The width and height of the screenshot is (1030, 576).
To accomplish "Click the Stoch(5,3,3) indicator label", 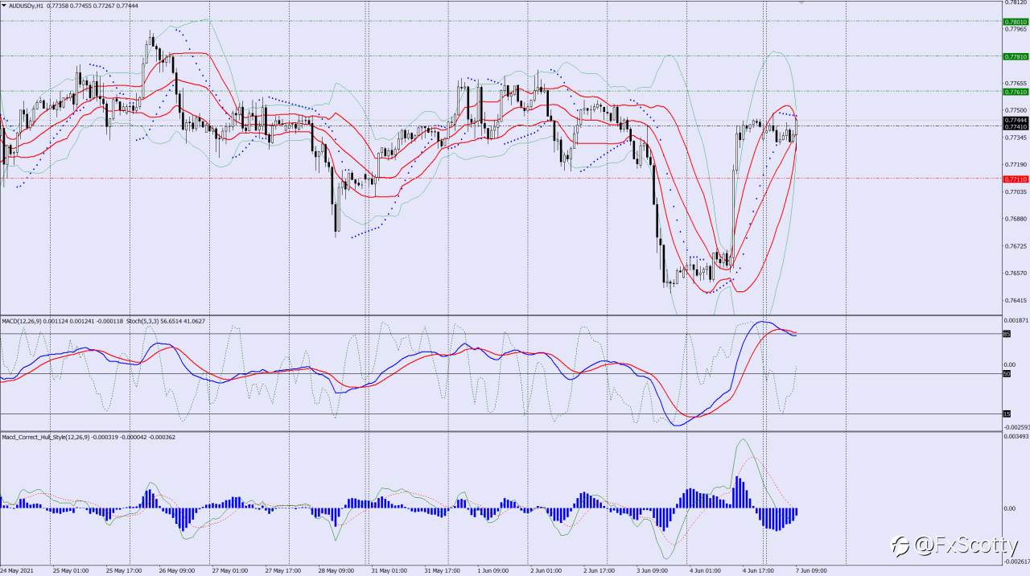I will coord(142,321).
